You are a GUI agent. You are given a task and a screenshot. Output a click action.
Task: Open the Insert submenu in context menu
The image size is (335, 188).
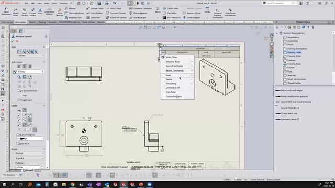point(177,75)
